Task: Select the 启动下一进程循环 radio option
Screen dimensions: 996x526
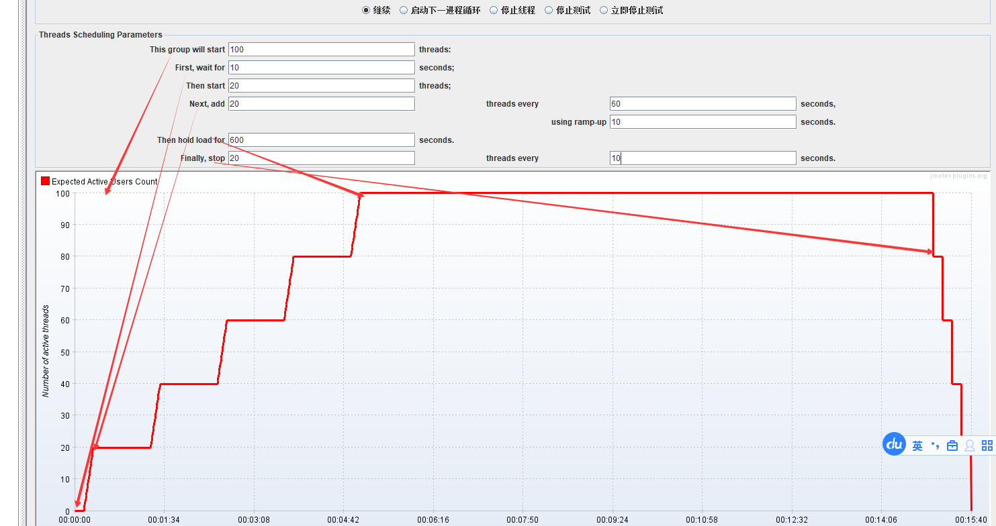Action: pos(404,11)
